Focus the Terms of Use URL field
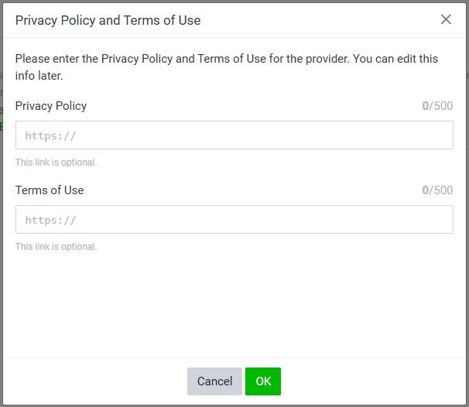 pyautogui.click(x=234, y=220)
